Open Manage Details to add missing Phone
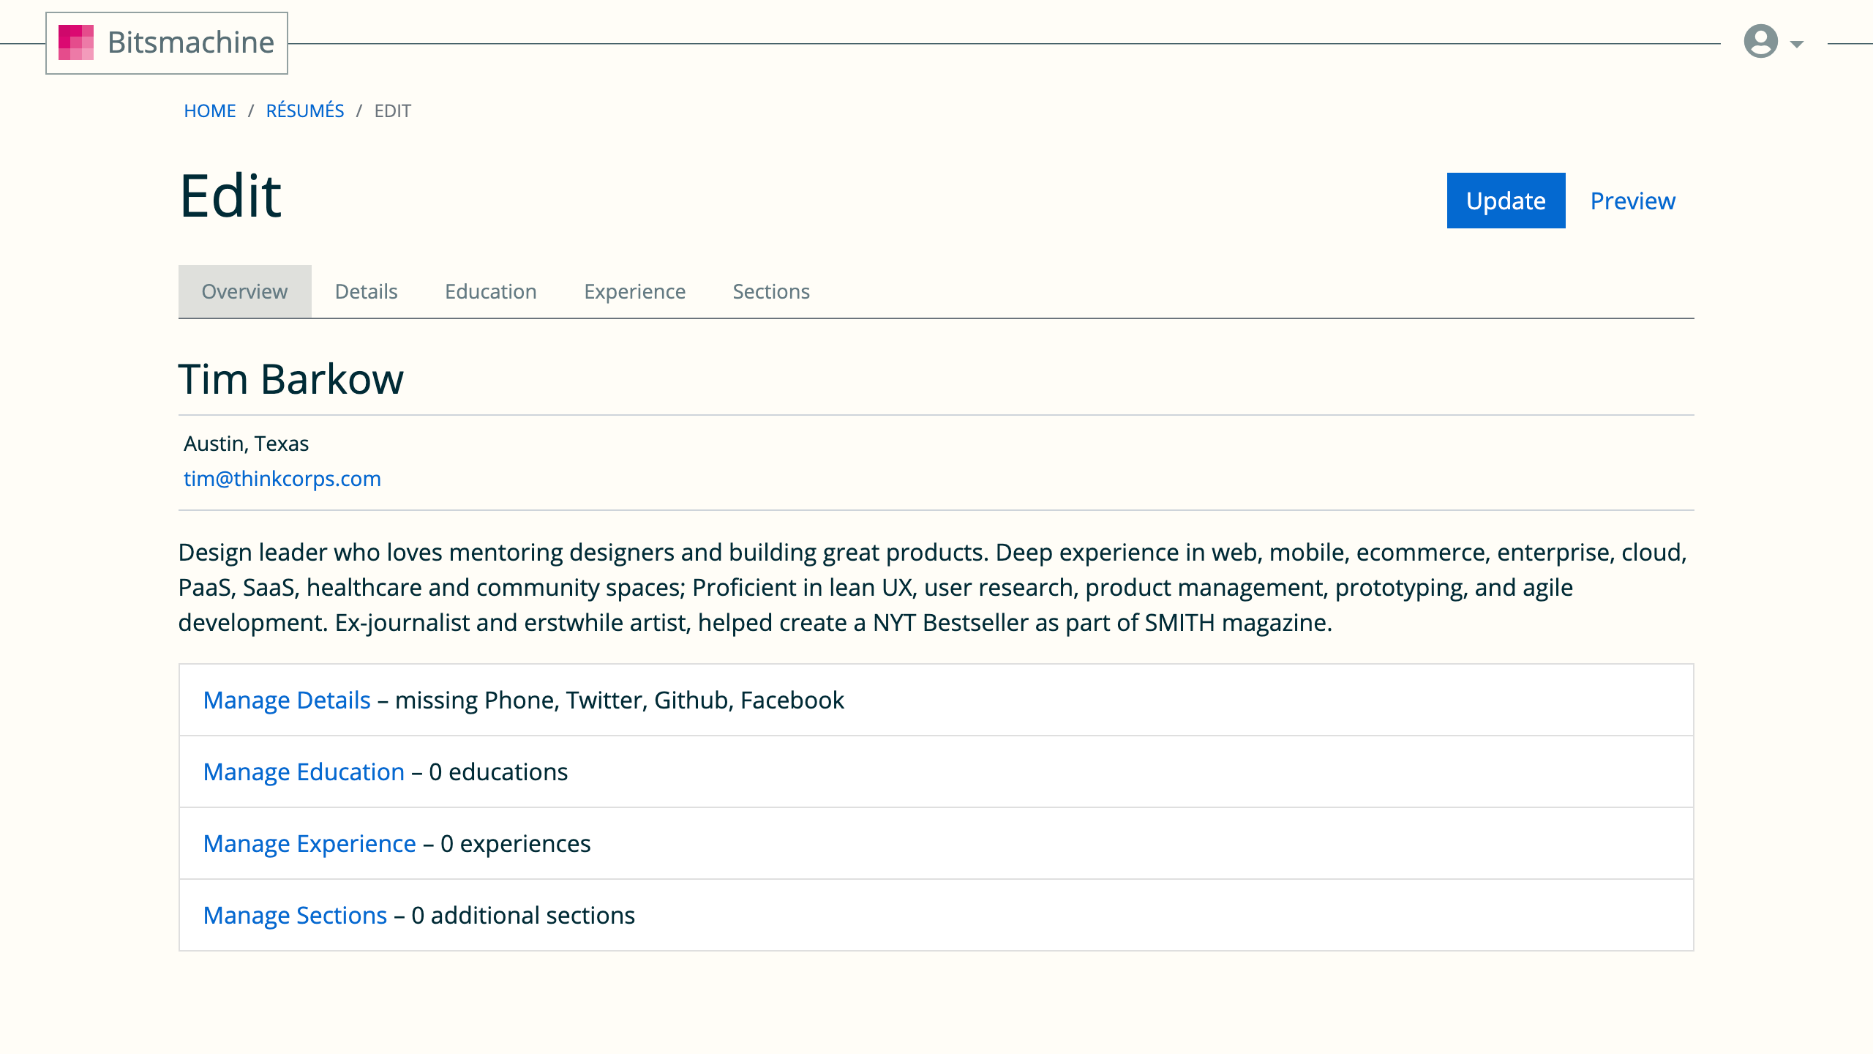The image size is (1873, 1054). click(x=287, y=700)
